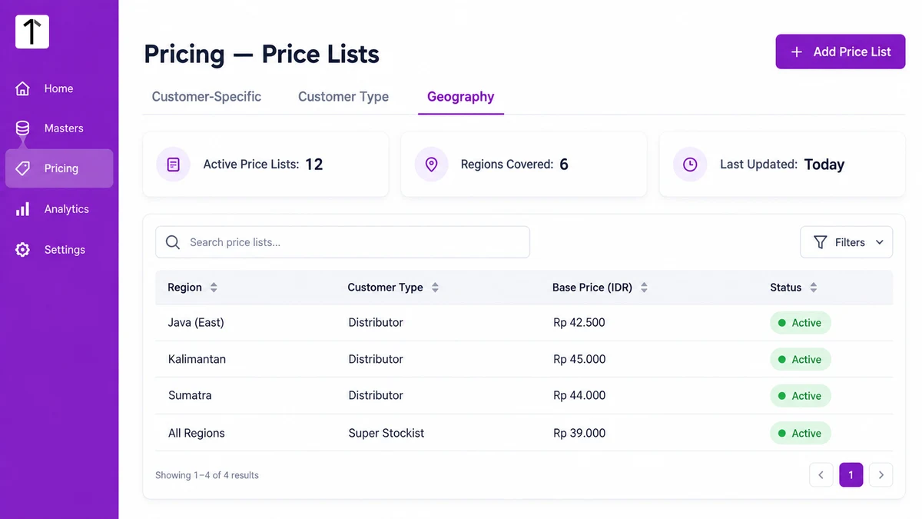This screenshot has height=519, width=922.
Task: Click the funnel icon on Filters
Action: [821, 242]
